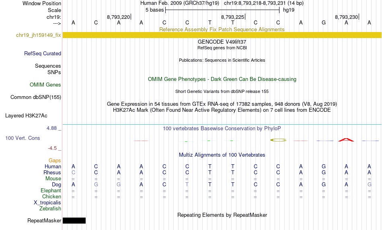Viewport: 382px width, 230px height.
Task: Click the 5 bases scale bar
Action: (222, 10)
